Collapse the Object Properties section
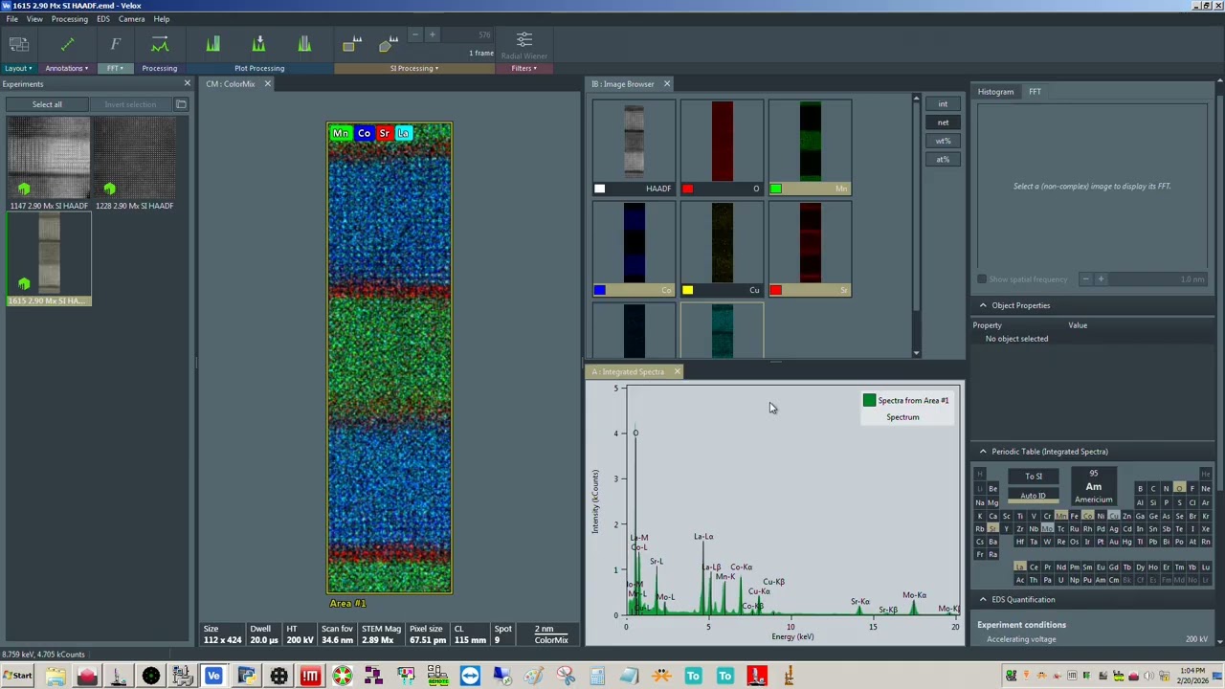This screenshot has width=1225, height=689. [983, 305]
